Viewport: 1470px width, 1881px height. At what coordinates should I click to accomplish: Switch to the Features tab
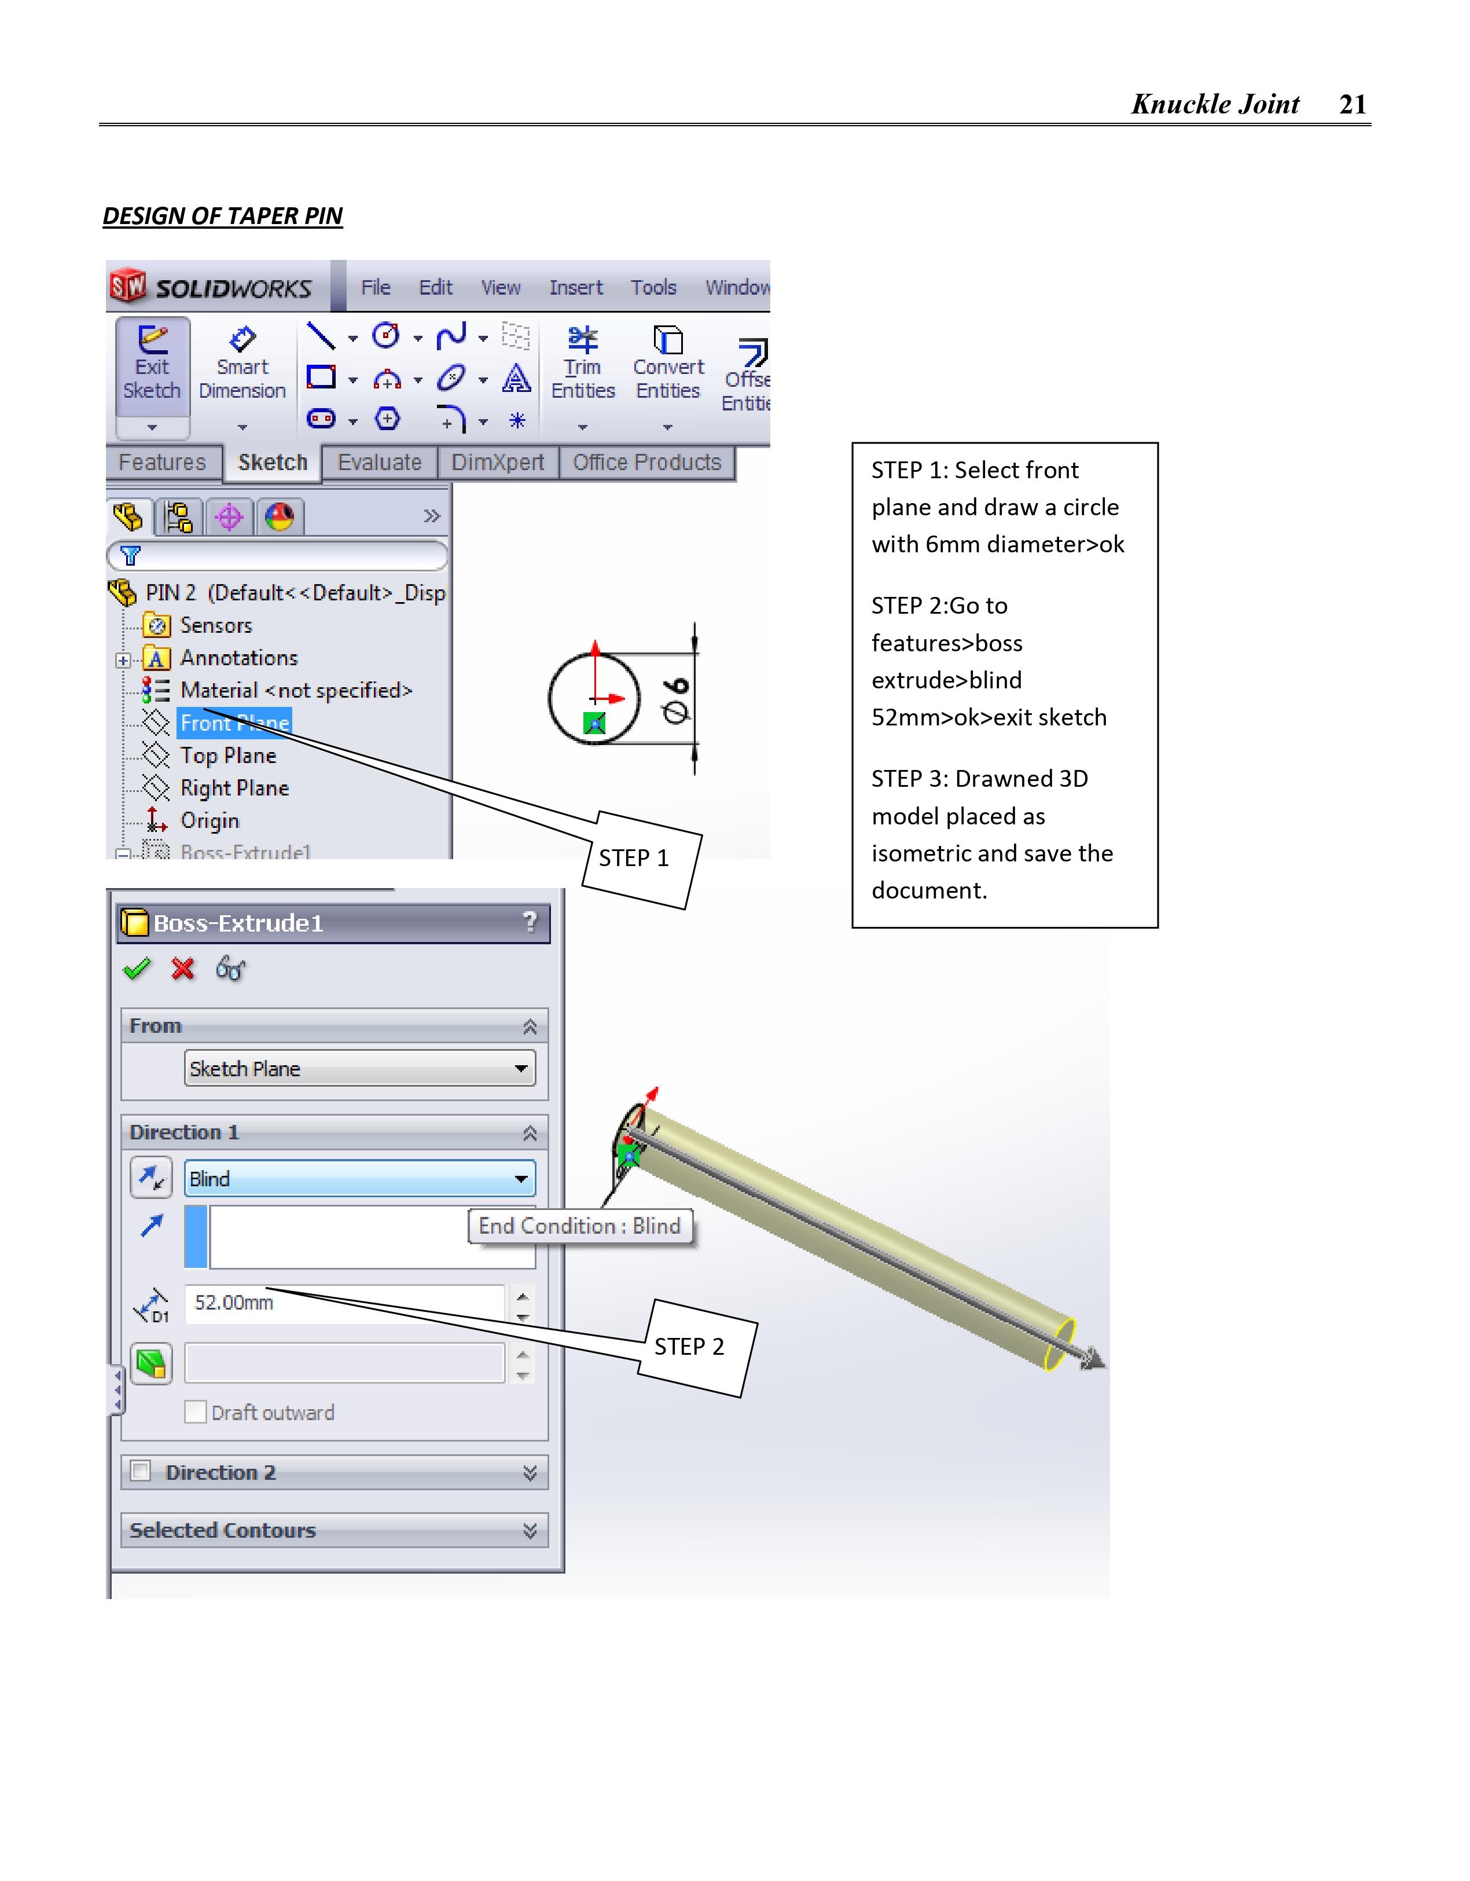click(162, 463)
